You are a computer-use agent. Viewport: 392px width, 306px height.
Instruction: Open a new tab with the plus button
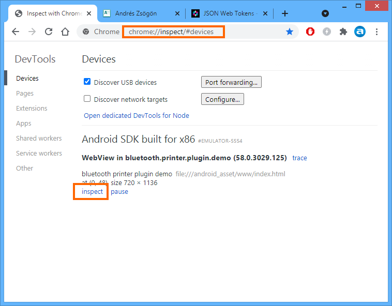coord(284,13)
